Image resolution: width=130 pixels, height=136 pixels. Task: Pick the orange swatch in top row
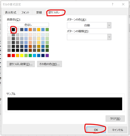click(30, 29)
